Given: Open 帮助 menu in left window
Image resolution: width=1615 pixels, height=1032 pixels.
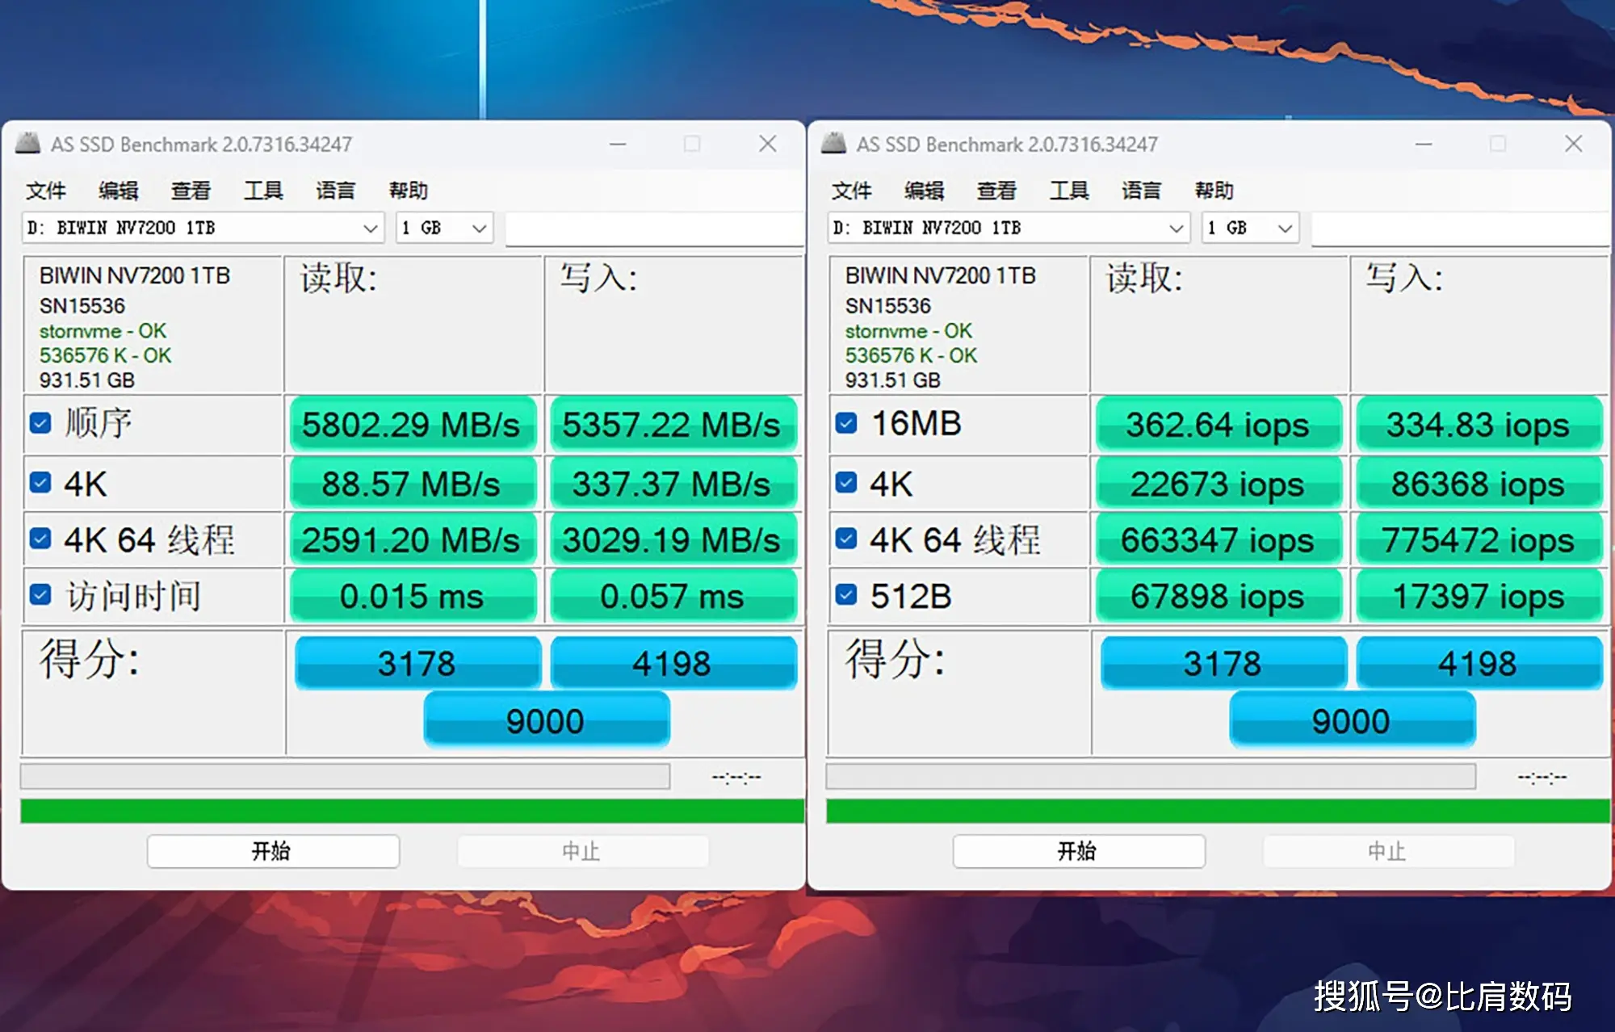Looking at the screenshot, I should pos(409,191).
